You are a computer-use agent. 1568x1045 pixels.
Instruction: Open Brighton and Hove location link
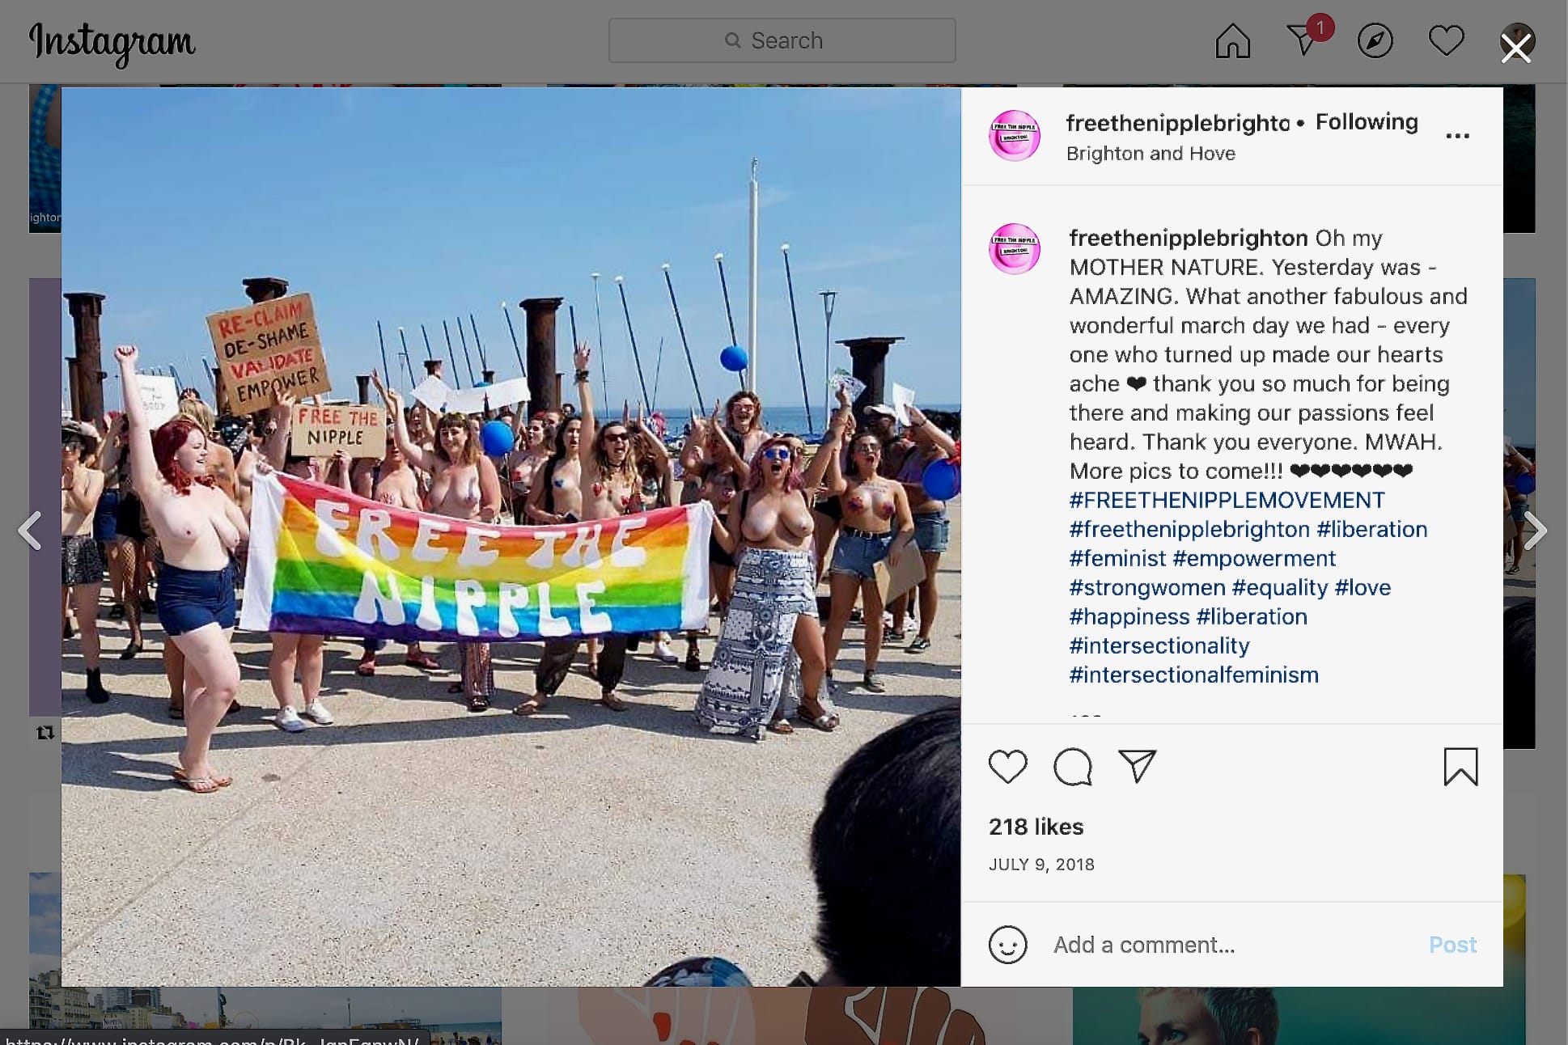[1151, 154]
